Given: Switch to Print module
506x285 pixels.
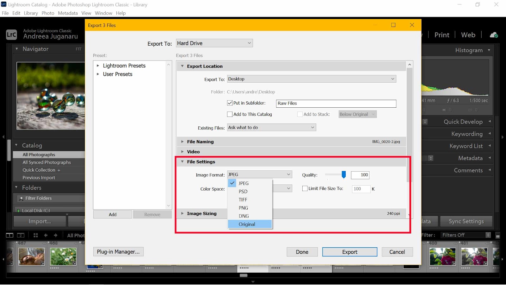Looking at the screenshot, I should tap(442, 35).
